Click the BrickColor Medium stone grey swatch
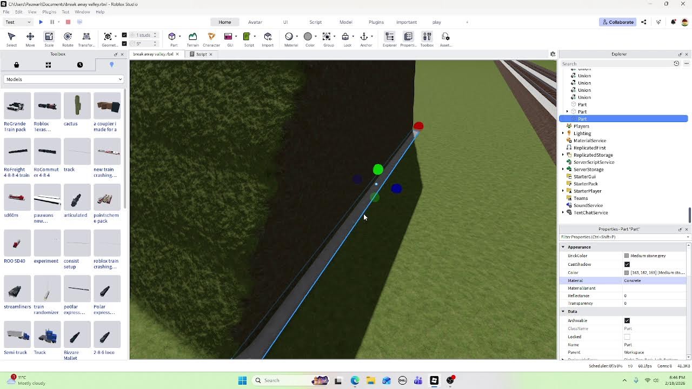This screenshot has height=389, width=692. pyautogui.click(x=627, y=256)
